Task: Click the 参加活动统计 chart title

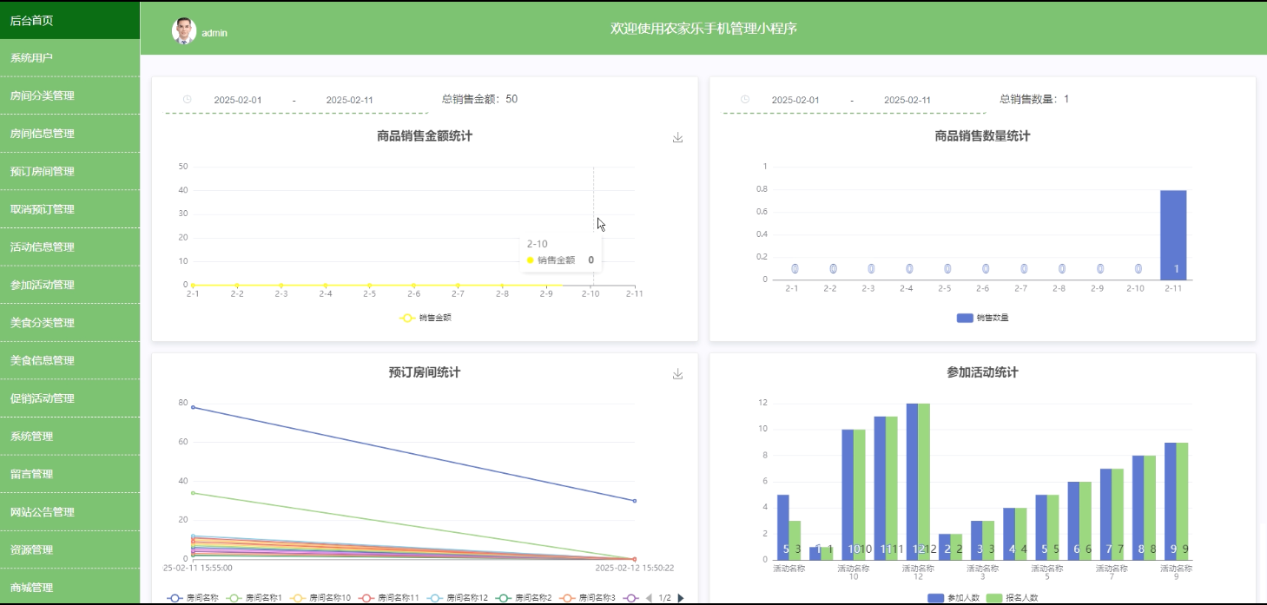Action: point(982,372)
